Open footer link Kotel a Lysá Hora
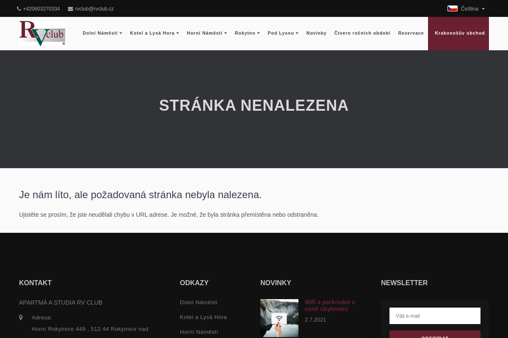The width and height of the screenshot is (508, 338). [x=203, y=317]
